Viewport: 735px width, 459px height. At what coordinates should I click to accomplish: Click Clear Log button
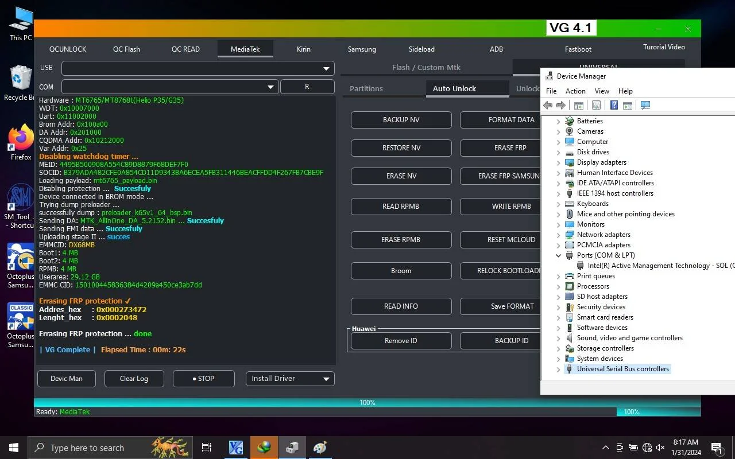click(x=134, y=379)
